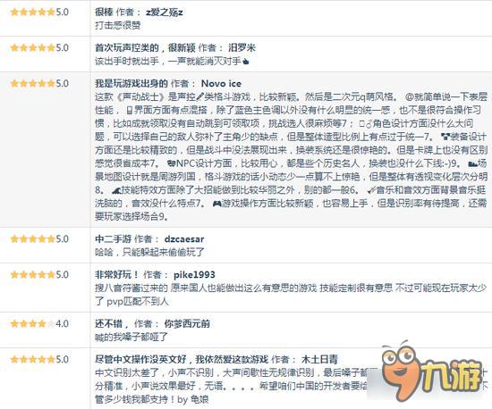
Task: Open author z爱之殇z's profile
Action: click(x=165, y=13)
